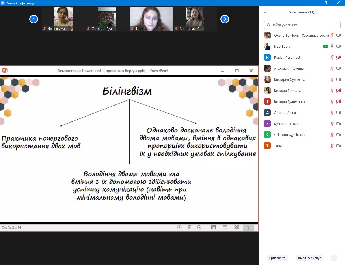Click the Пригласить button

pos(277,258)
